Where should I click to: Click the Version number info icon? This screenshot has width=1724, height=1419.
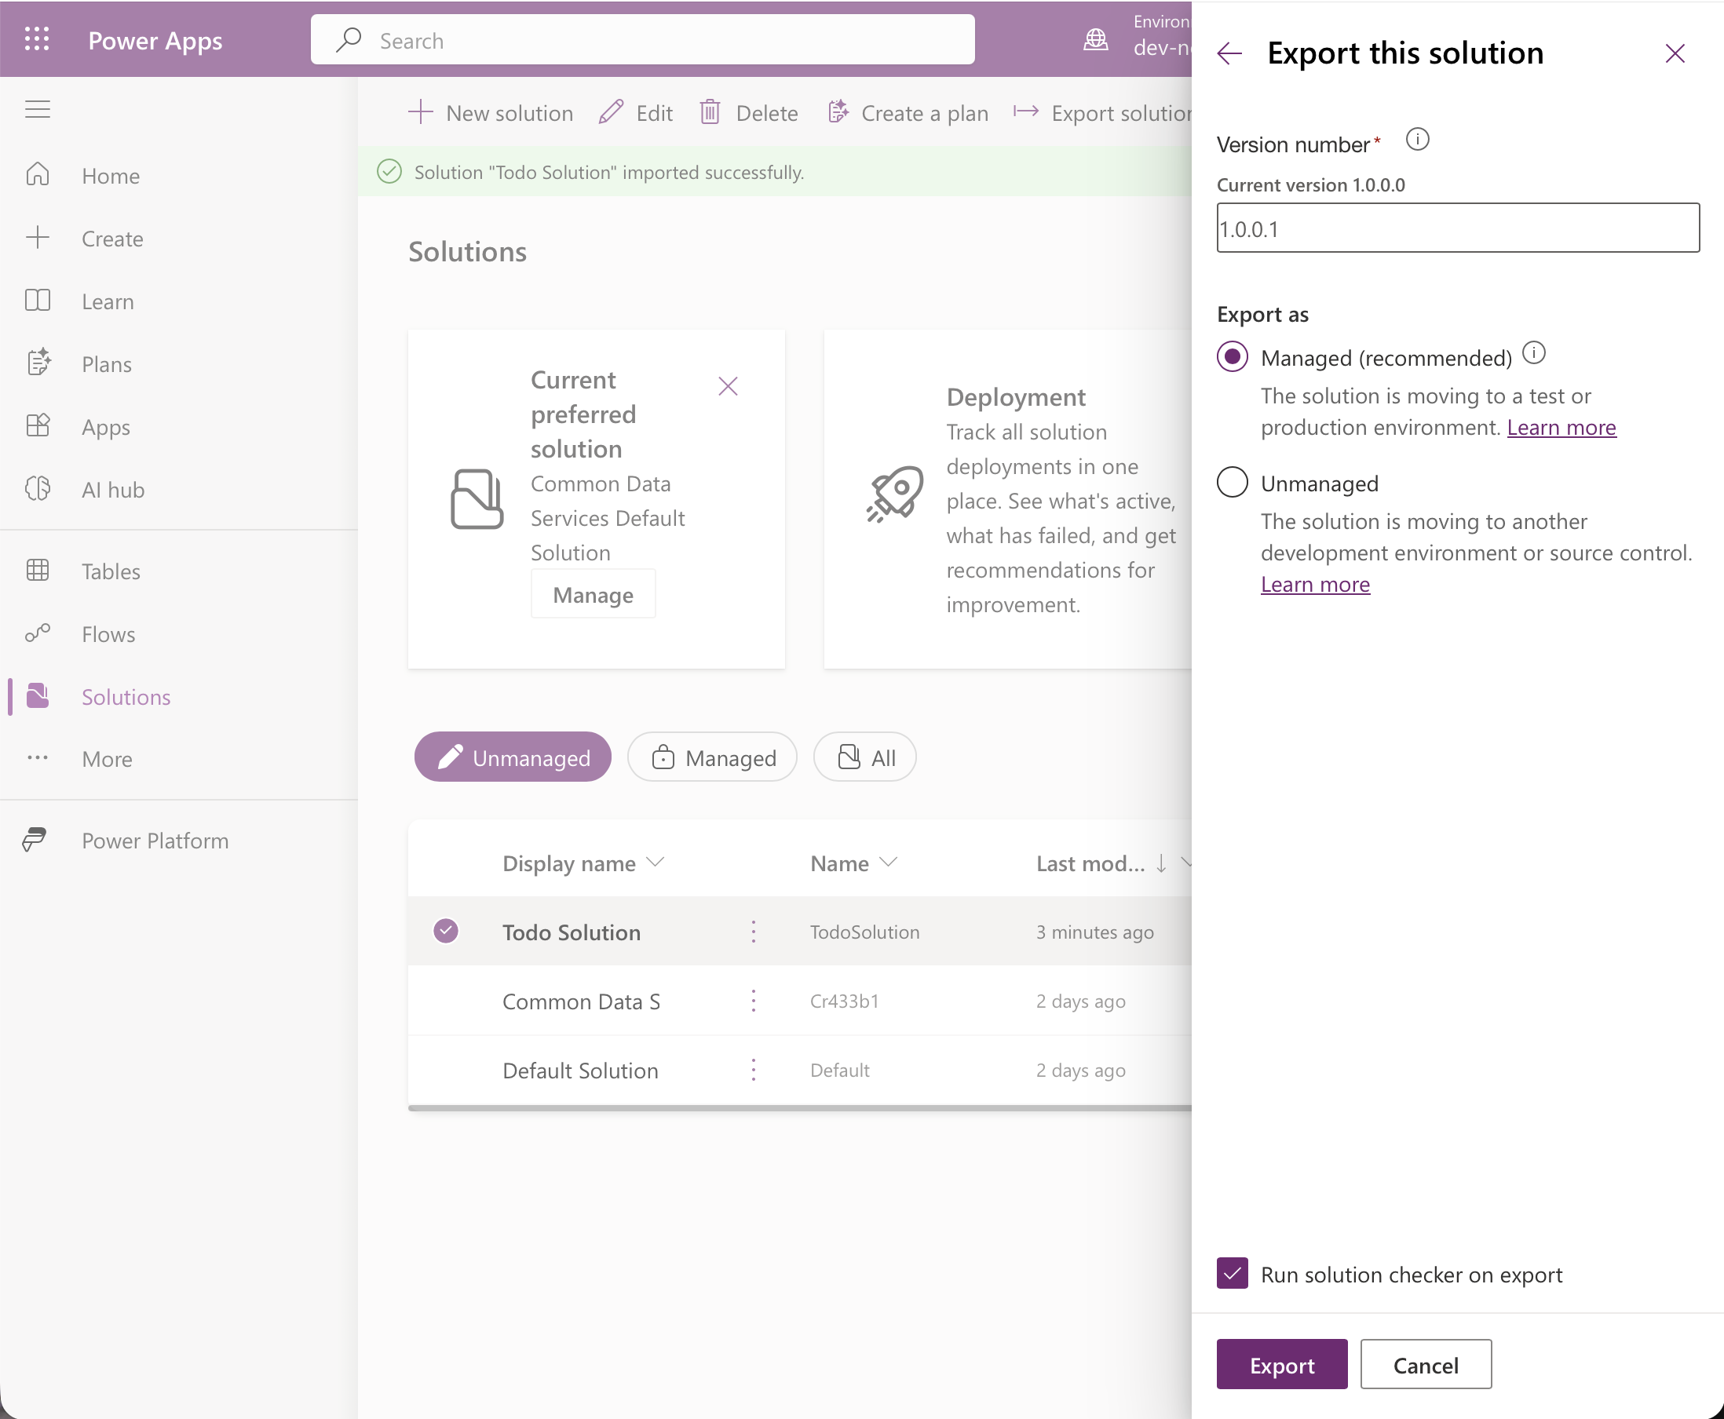(x=1418, y=140)
